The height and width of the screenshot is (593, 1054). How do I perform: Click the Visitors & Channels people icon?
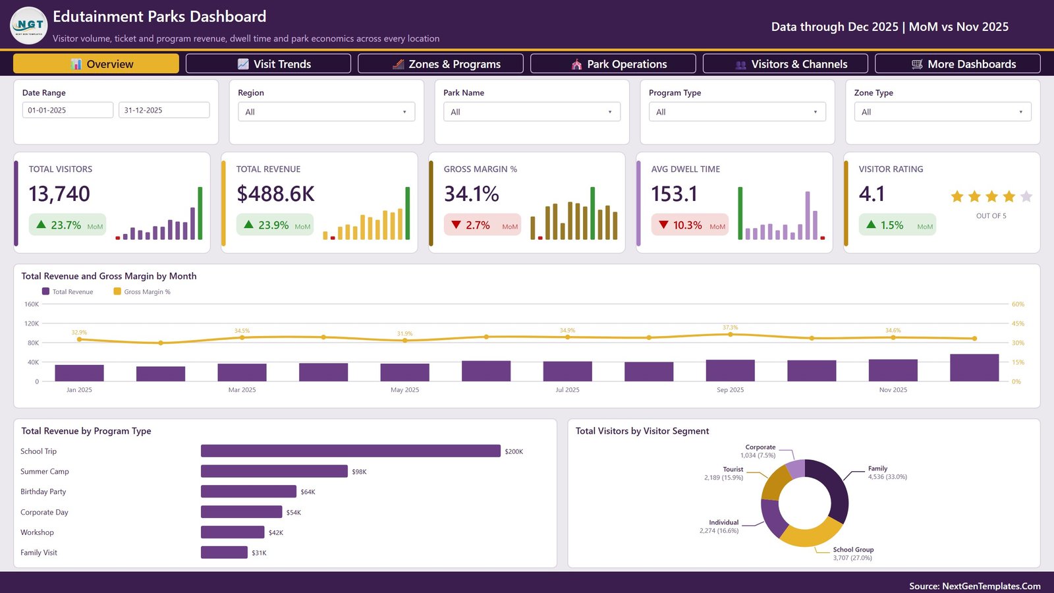pyautogui.click(x=741, y=65)
